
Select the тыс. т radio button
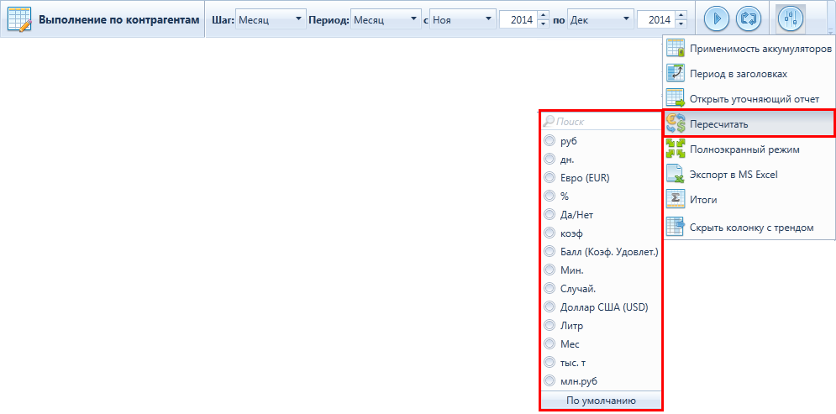[x=549, y=362]
